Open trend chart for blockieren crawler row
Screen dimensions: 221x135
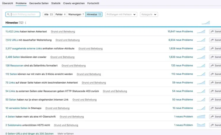click(x=201, y=57)
